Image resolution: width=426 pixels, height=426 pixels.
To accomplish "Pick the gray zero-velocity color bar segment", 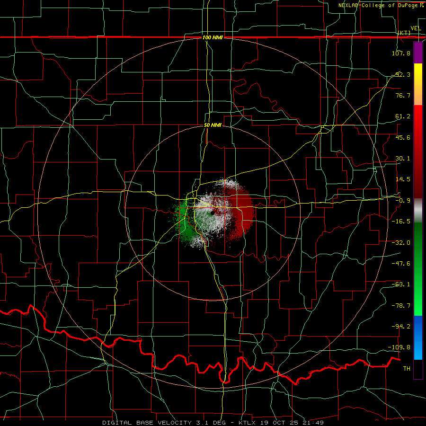I will point(418,211).
